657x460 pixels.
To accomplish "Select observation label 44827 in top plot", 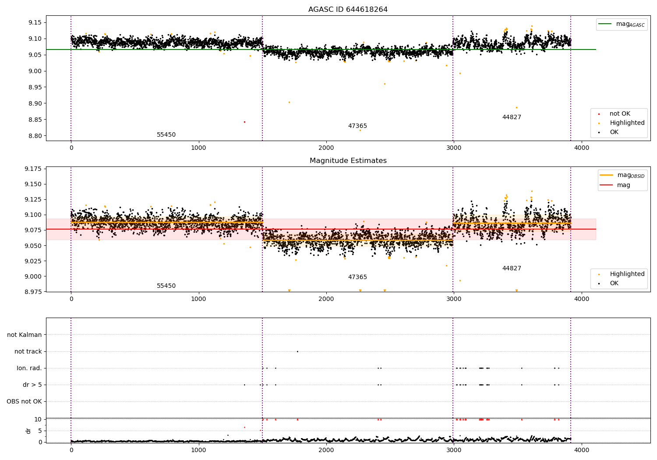I will [x=512, y=117].
